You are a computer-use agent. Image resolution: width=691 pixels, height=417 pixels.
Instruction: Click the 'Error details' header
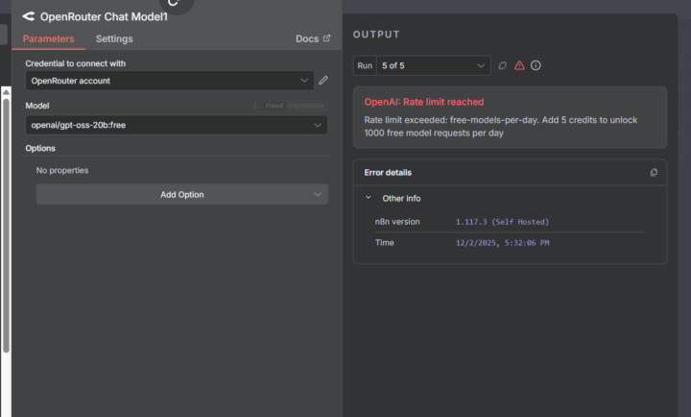pyautogui.click(x=388, y=173)
